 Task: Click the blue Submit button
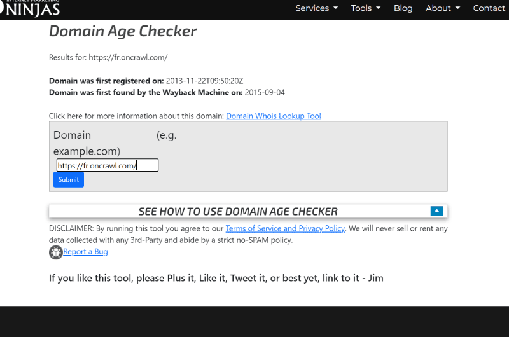[69, 179]
